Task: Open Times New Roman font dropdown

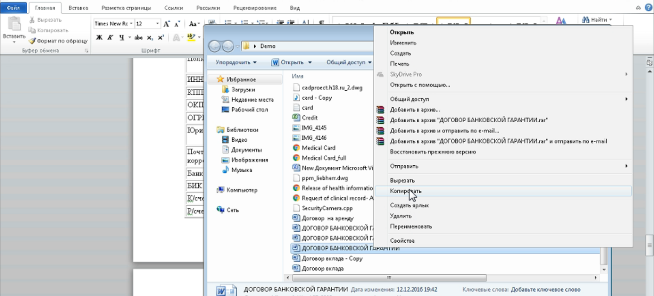Action: coord(131,24)
